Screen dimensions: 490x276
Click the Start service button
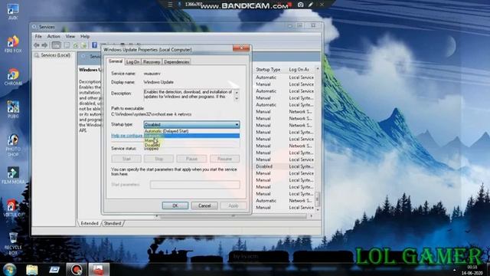tap(126, 159)
